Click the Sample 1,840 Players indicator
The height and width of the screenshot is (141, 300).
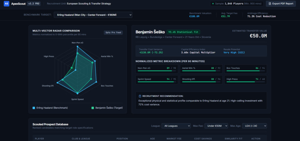pos(237,4)
